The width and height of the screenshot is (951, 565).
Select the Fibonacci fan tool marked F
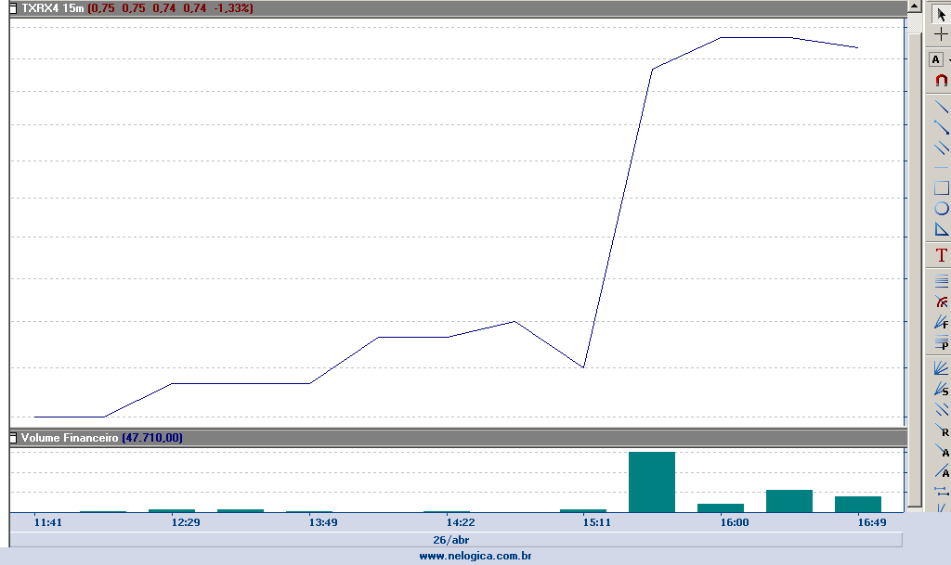pos(940,323)
